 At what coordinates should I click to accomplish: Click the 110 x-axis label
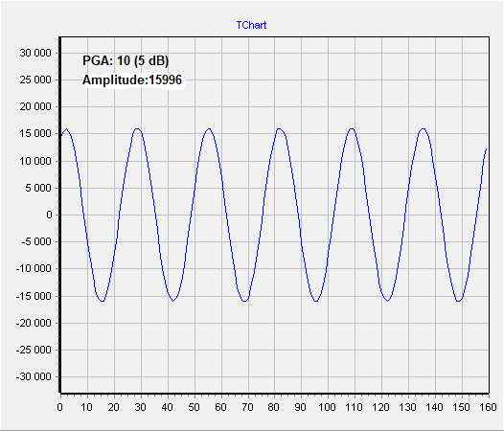(x=355, y=407)
